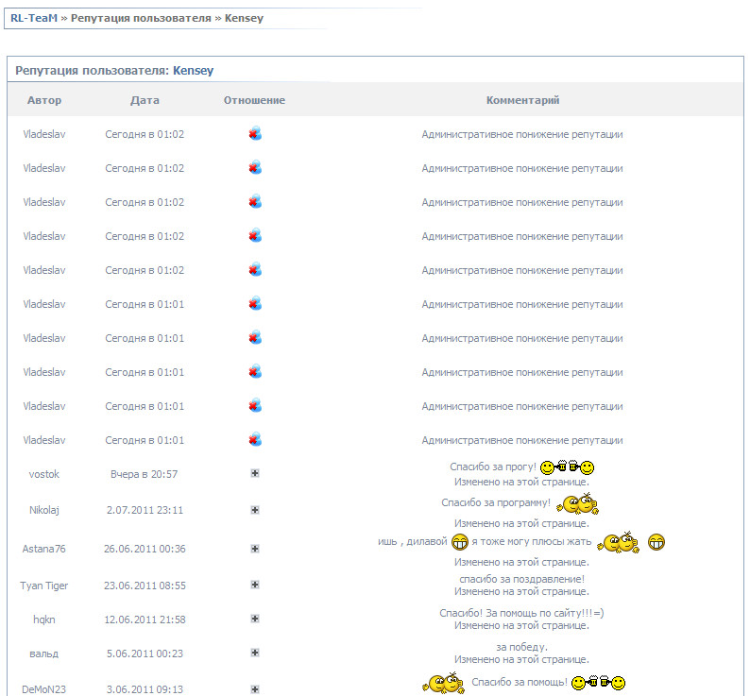This screenshot has height=696, width=750.
Task: Click the 'Автор' column header
Action: coord(44,100)
